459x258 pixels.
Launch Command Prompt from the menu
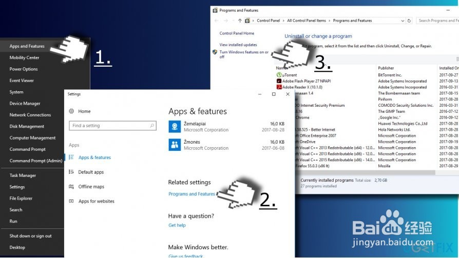28,149
